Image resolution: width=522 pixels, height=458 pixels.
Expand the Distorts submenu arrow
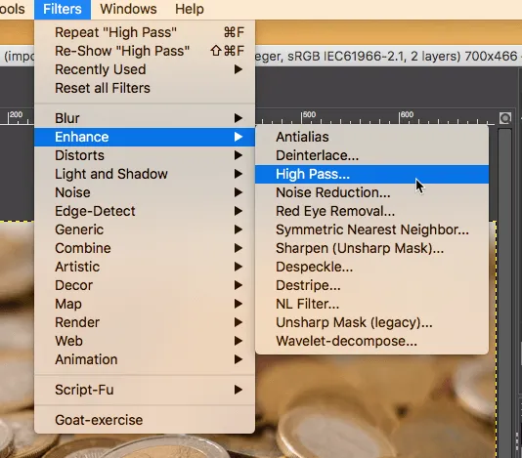(x=238, y=155)
